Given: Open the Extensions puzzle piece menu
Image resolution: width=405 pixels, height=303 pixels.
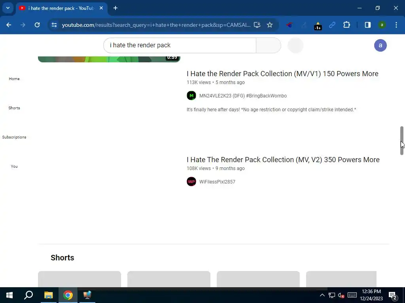Looking at the screenshot, I should 346,25.
